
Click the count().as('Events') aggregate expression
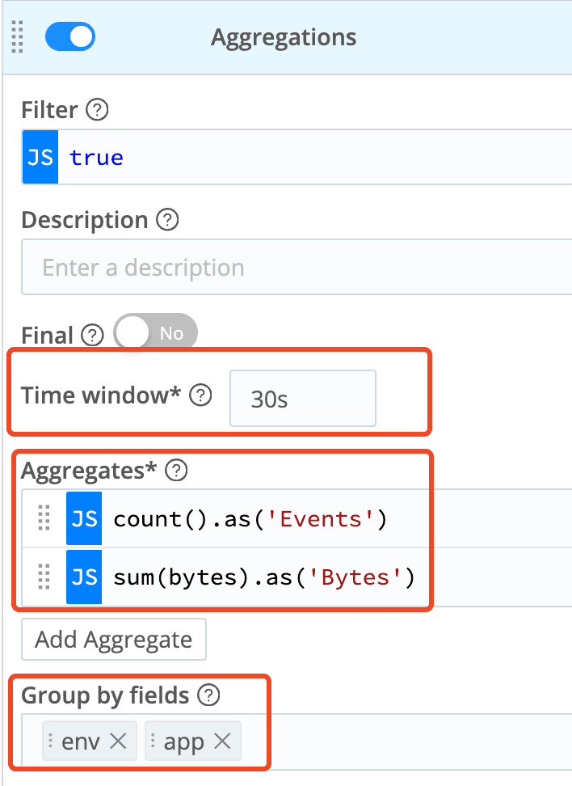pos(250,518)
